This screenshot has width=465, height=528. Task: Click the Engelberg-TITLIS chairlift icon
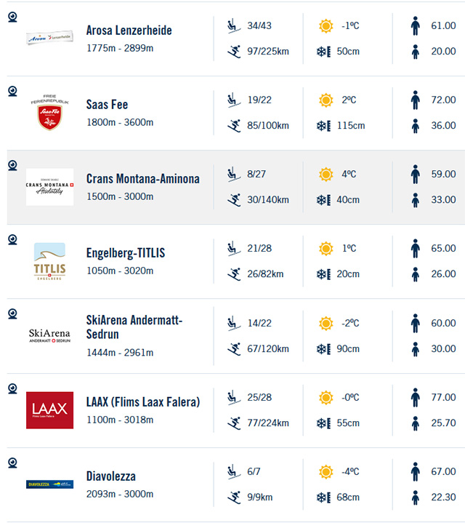233,248
